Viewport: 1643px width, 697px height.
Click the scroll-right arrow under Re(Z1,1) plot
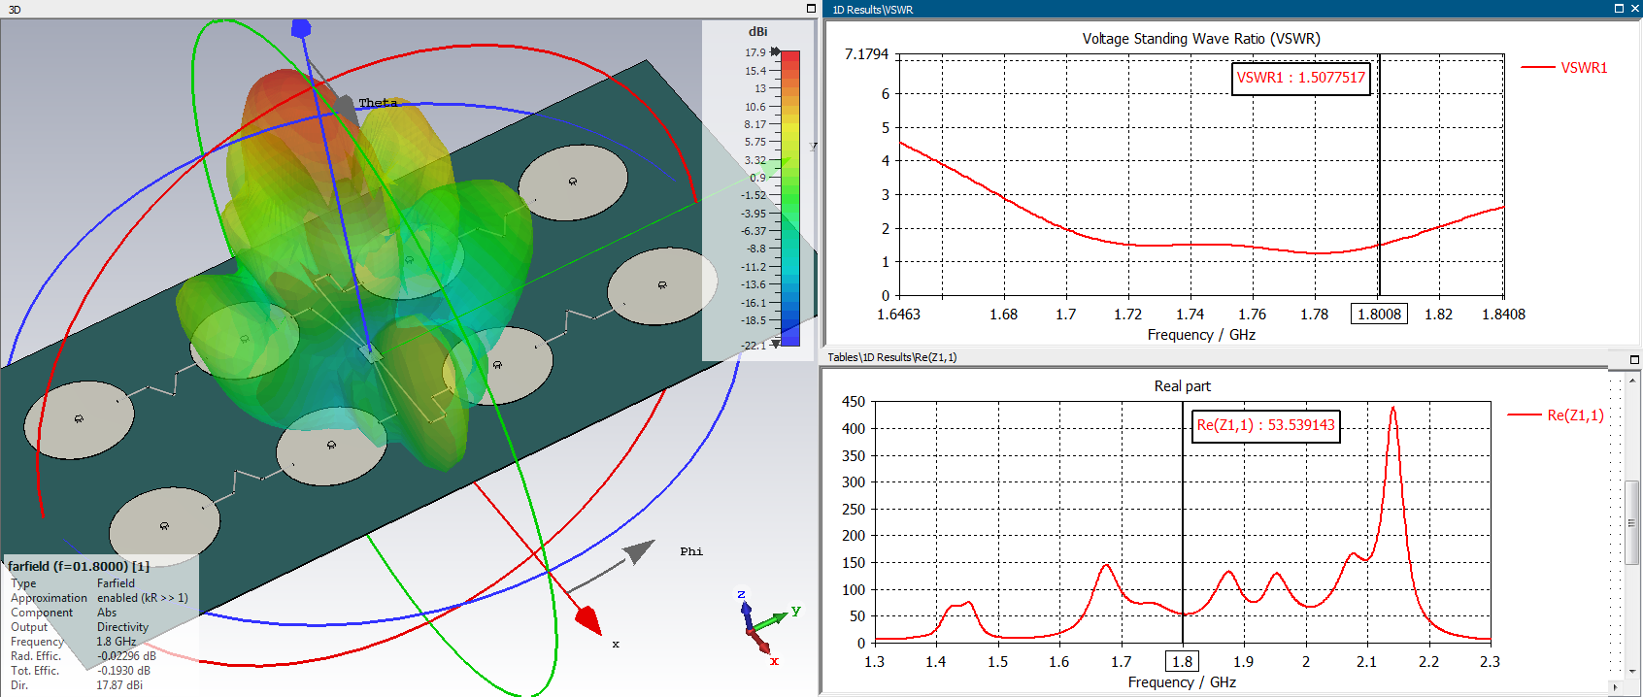pyautogui.click(x=1615, y=687)
